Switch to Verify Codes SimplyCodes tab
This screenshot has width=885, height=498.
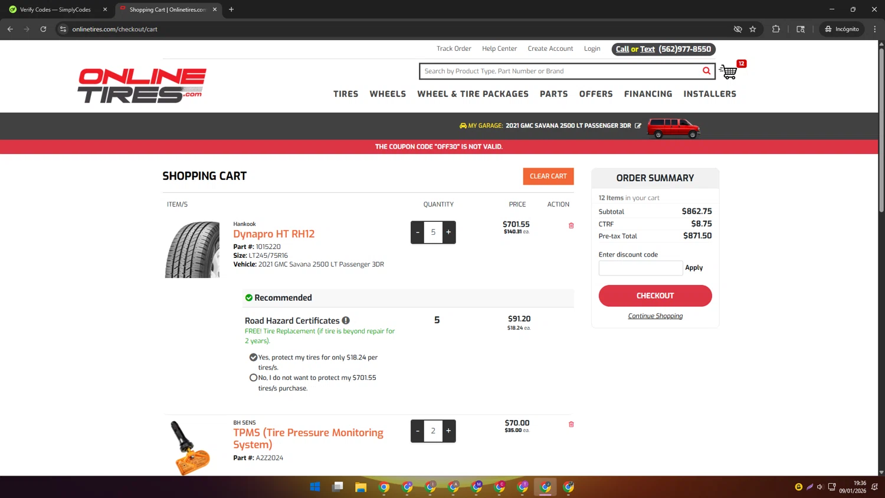(x=55, y=9)
